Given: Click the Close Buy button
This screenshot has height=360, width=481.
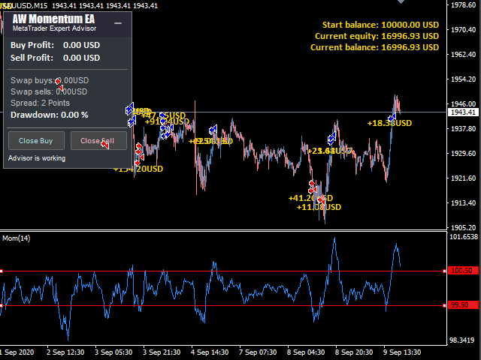Looking at the screenshot, I should (x=36, y=141).
